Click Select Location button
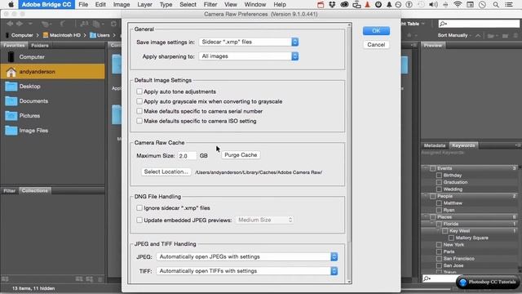Image resolution: width=522 pixels, height=294 pixels. pyautogui.click(x=166, y=171)
